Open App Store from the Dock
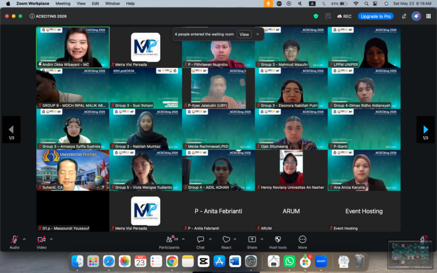This screenshot has height=273, width=437. pos(219,261)
